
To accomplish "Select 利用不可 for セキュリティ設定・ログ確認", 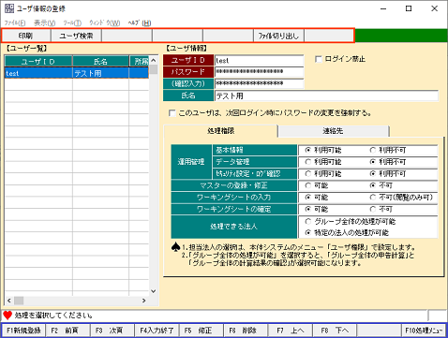I will (x=373, y=173).
